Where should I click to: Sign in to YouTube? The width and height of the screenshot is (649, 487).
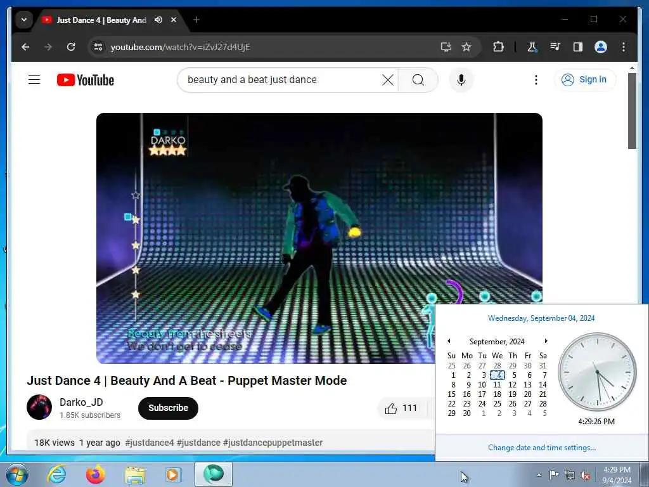click(585, 79)
